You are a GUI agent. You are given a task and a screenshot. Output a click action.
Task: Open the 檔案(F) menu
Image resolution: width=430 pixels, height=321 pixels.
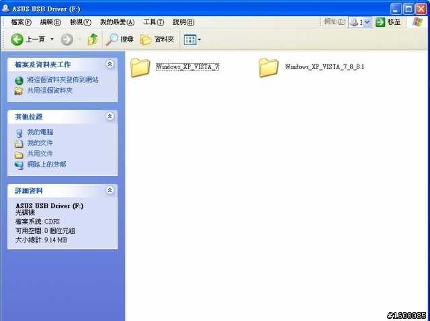point(21,22)
